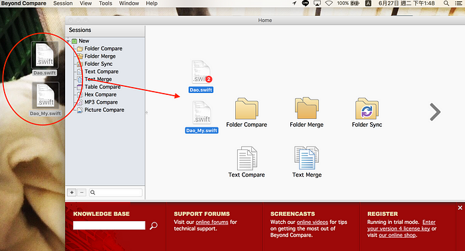Open Spotlight search in the menu bar

click(x=446, y=3)
